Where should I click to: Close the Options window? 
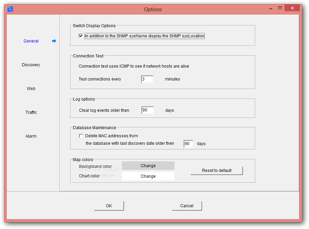click(x=292, y=8)
